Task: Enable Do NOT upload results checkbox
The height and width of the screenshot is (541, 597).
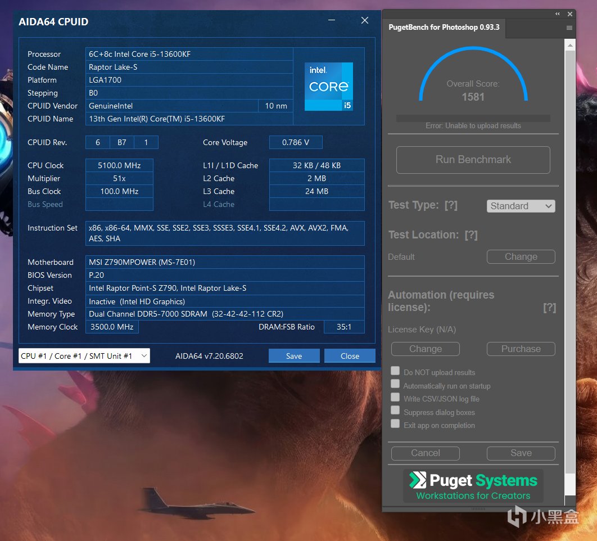Action: click(x=395, y=371)
